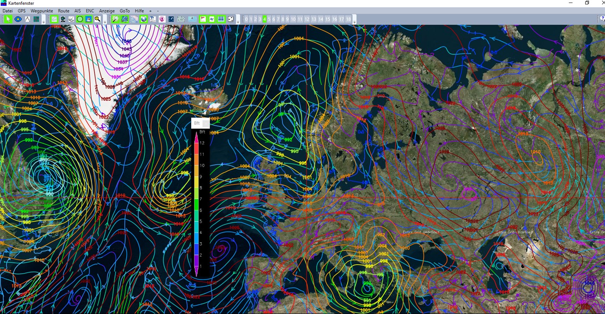Select the arrow pointer tool

point(8,19)
